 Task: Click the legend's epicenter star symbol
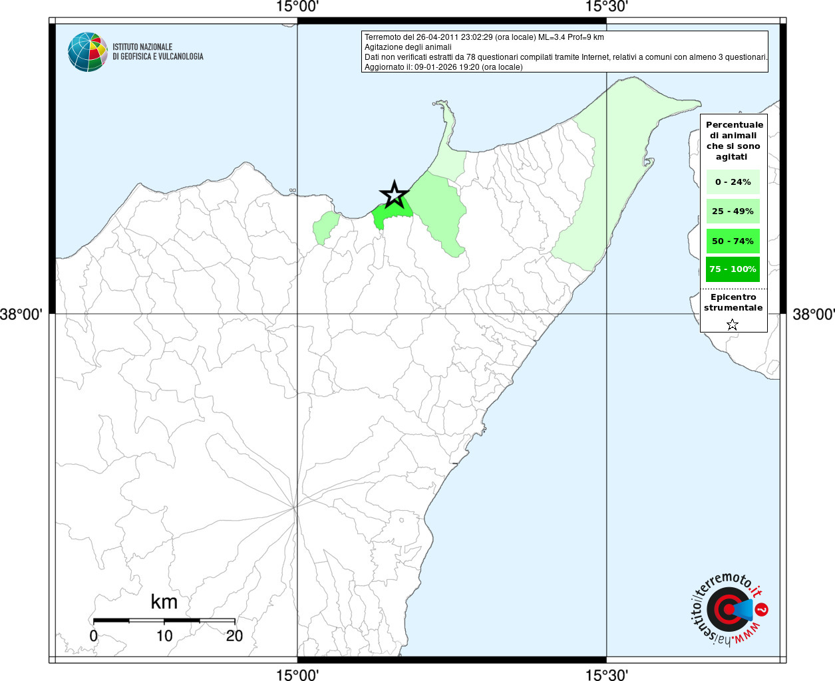pos(733,325)
